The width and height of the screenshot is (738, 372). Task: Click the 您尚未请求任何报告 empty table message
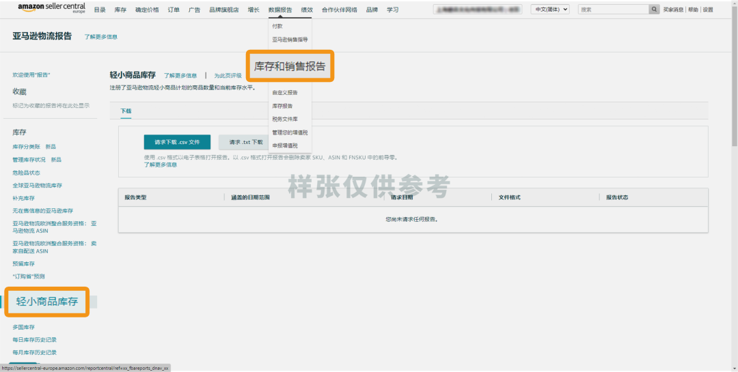[x=412, y=219]
